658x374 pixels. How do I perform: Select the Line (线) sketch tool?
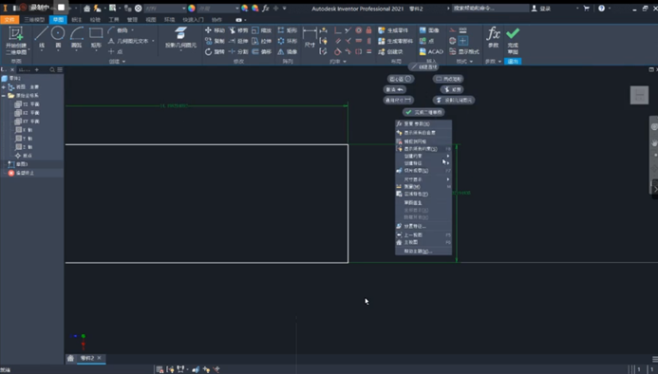click(41, 38)
